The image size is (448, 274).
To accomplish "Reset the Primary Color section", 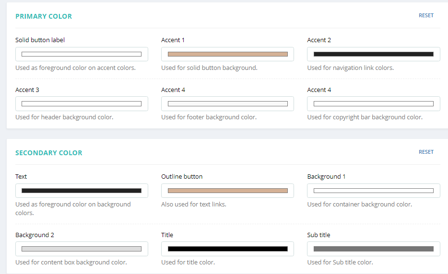I will coord(426,15).
